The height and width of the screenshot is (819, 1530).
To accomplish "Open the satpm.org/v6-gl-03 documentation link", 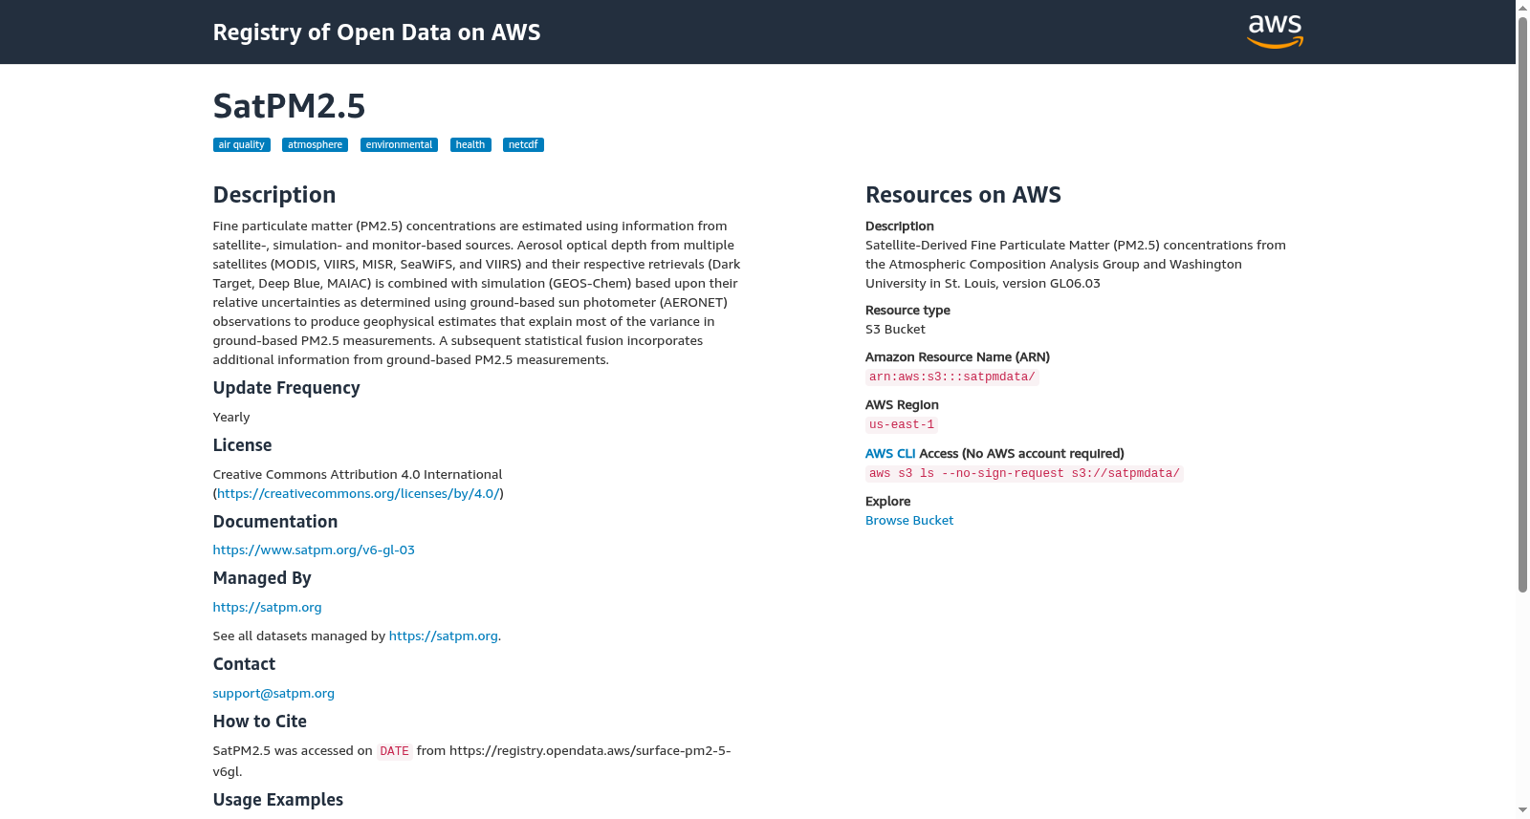I will [x=314, y=550].
